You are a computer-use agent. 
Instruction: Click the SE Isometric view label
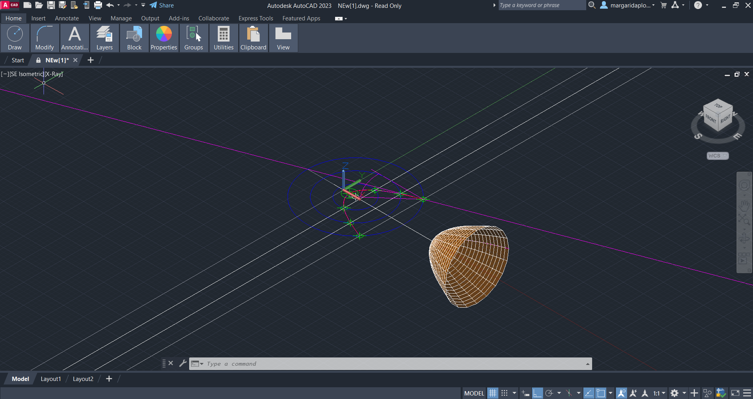tap(27, 74)
